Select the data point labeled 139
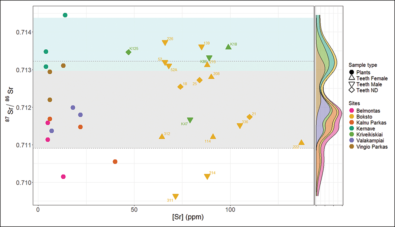The width and height of the screenshot is (395, 227). click(x=201, y=47)
